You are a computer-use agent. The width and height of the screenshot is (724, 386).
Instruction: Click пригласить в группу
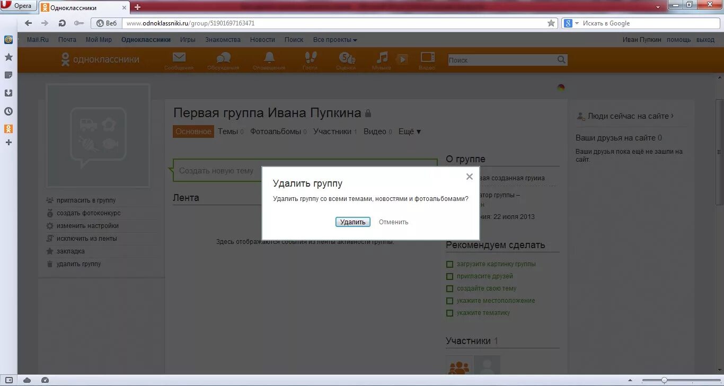[x=86, y=200]
